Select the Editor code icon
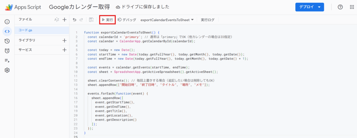This screenshot has width=357, height=138. click(7, 31)
